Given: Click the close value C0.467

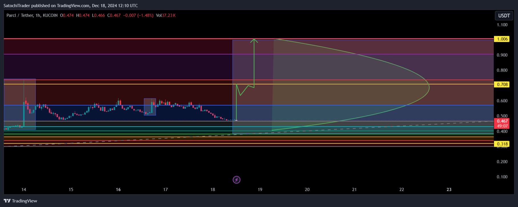Looking at the screenshot, I should click(114, 15).
